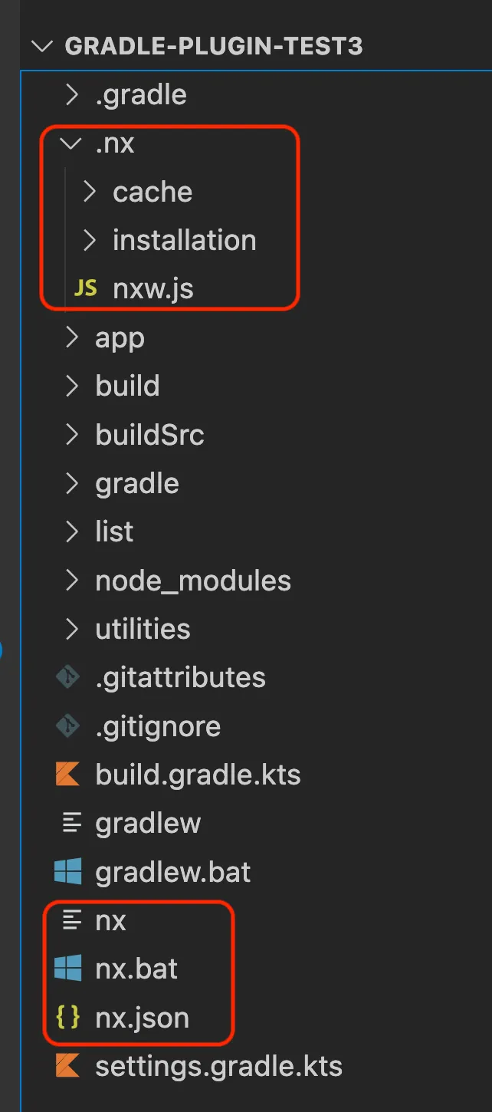Click the JS icon beside nxw.js
This screenshot has height=1112, width=492.
(x=85, y=289)
